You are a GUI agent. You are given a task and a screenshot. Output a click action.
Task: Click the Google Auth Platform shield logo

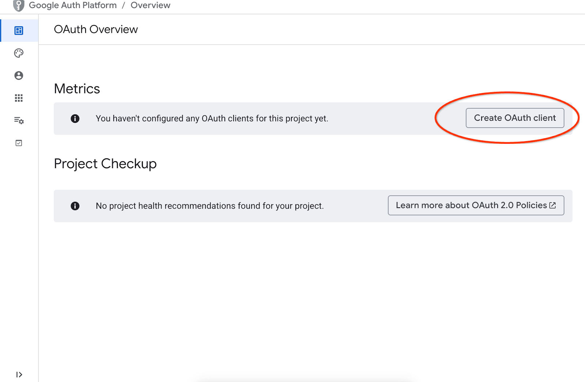pyautogui.click(x=19, y=5)
